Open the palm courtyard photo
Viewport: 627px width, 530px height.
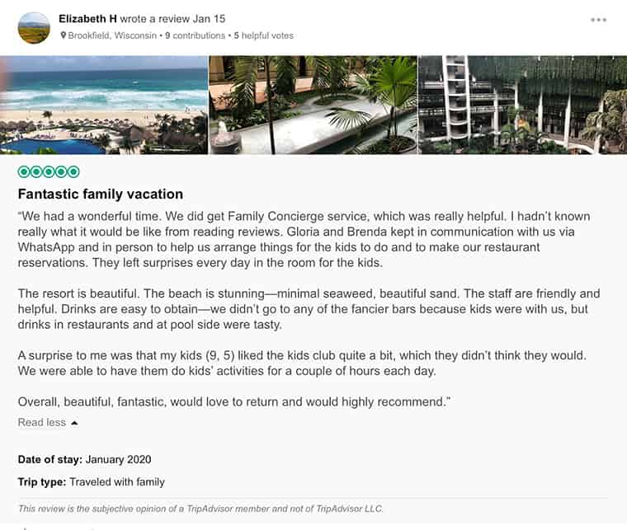[x=313, y=105]
